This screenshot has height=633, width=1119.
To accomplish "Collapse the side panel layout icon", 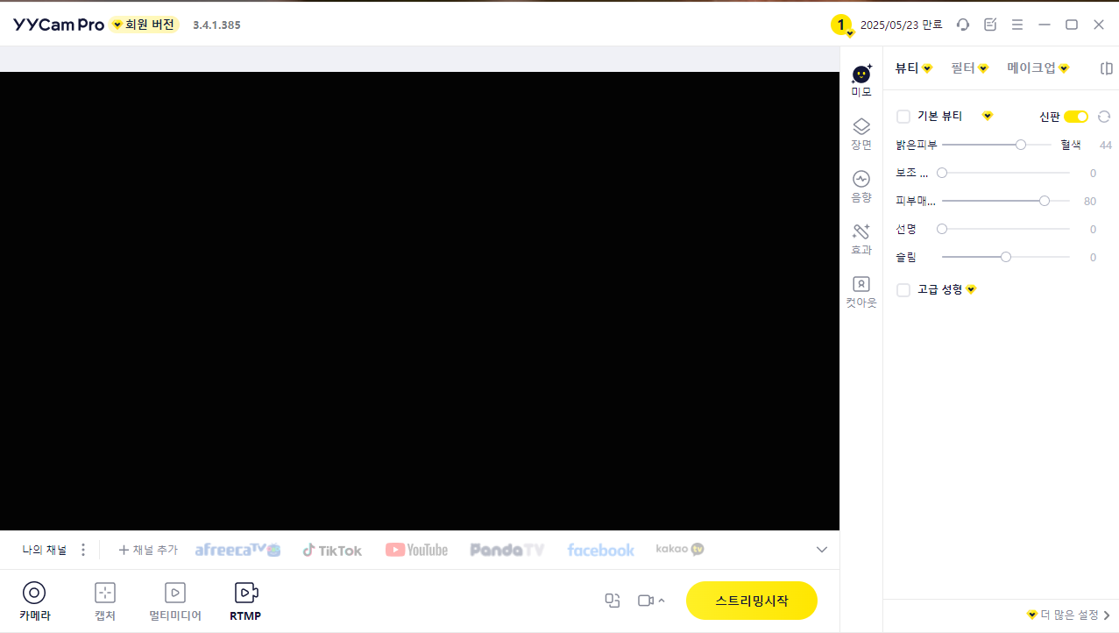I will pyautogui.click(x=1107, y=68).
